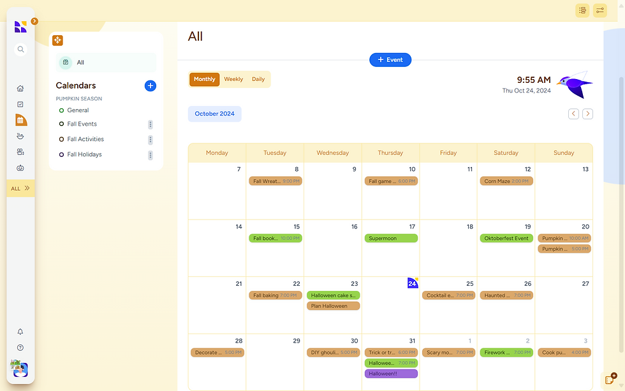This screenshot has width=625, height=391.
Task: Open Cook pu... event on Nov 3
Action: coord(564,352)
